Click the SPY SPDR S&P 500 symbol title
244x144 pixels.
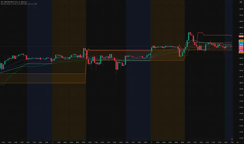pos(14,2)
